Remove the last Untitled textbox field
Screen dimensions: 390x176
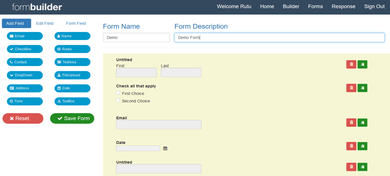point(351,167)
